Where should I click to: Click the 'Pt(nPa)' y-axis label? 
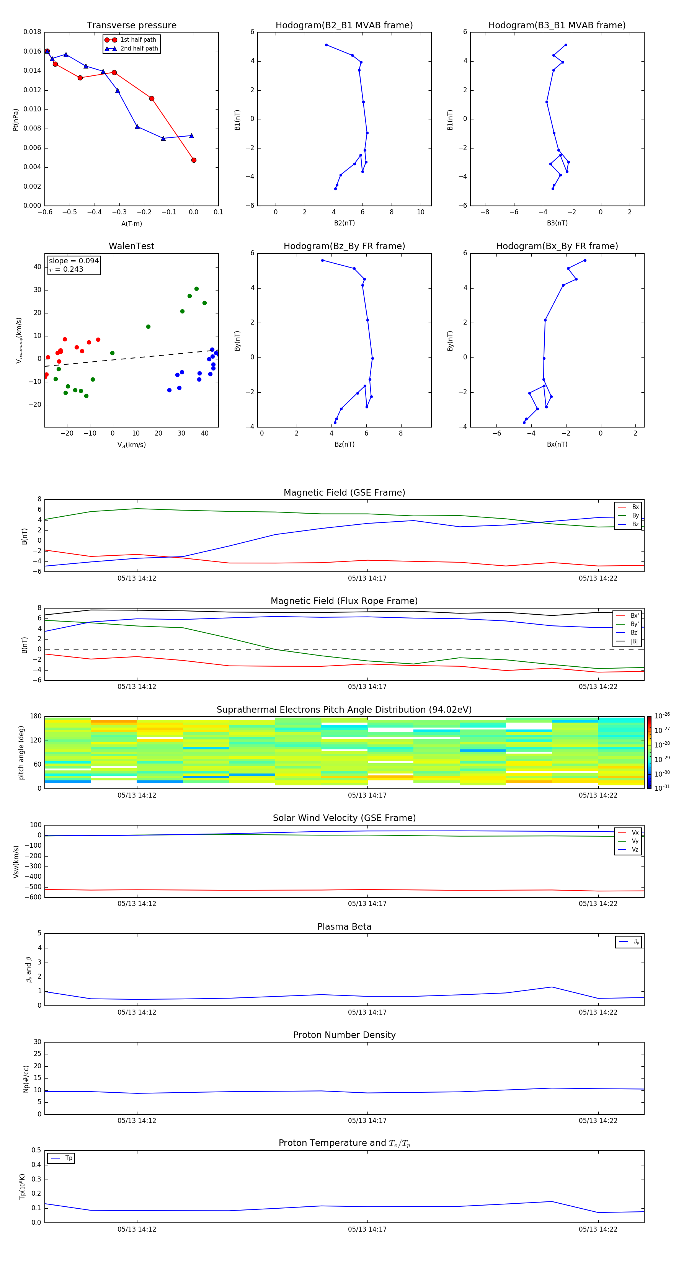(16, 120)
